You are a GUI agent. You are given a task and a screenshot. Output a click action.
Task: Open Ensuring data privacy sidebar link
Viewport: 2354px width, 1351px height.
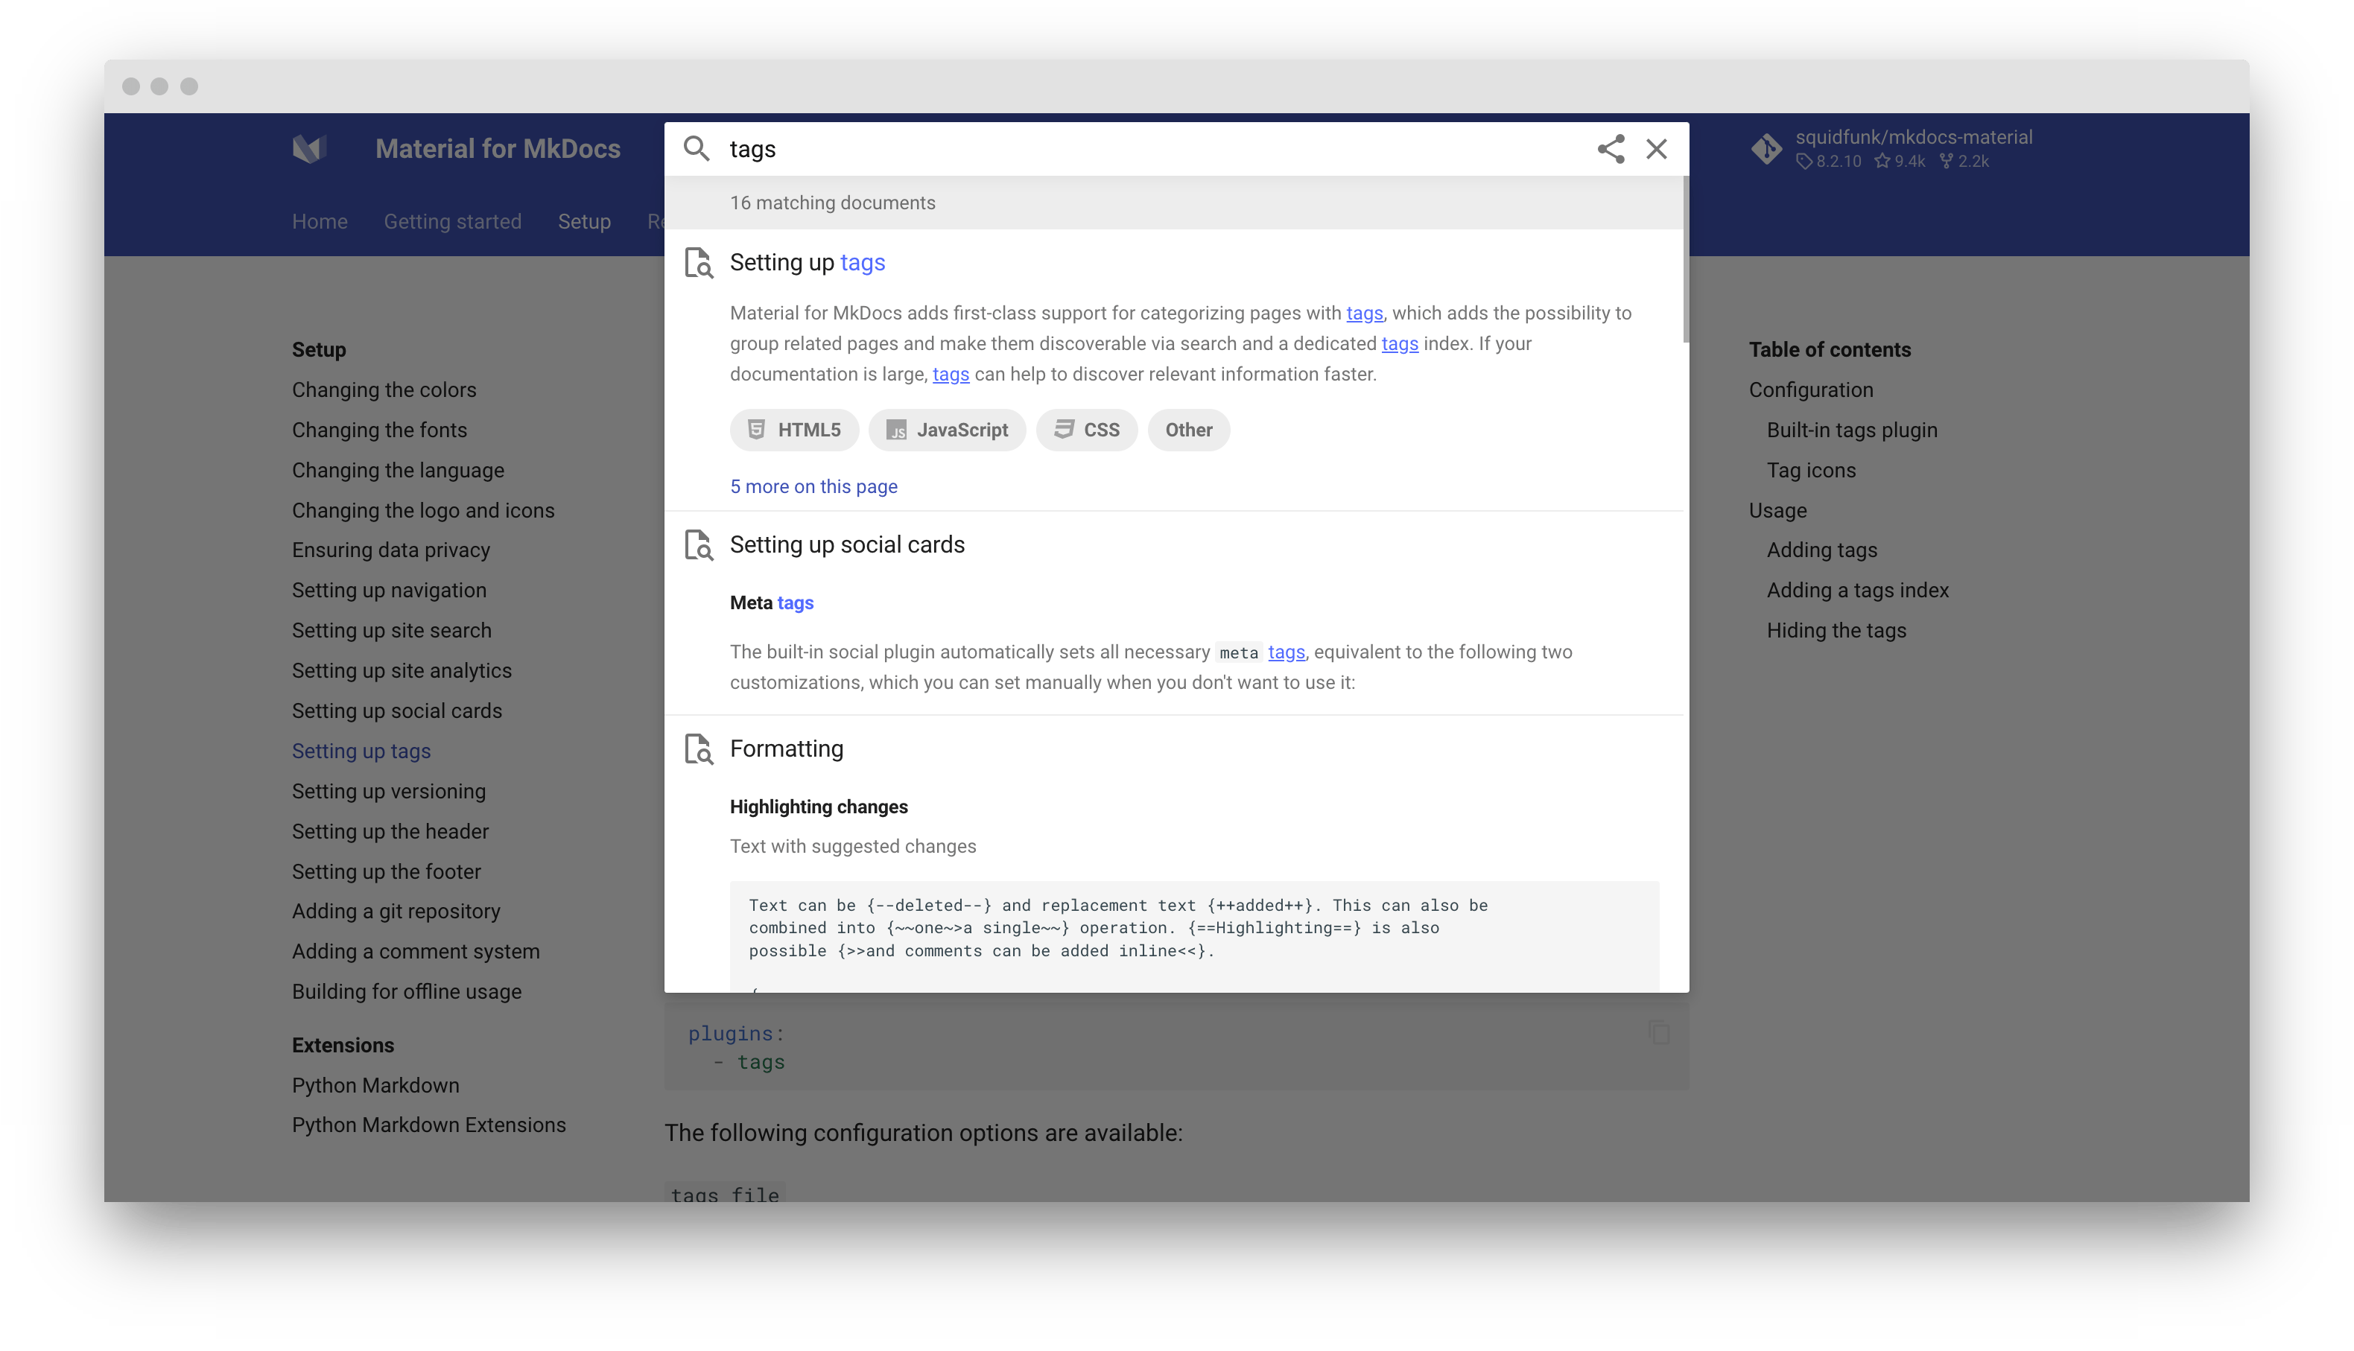390,550
